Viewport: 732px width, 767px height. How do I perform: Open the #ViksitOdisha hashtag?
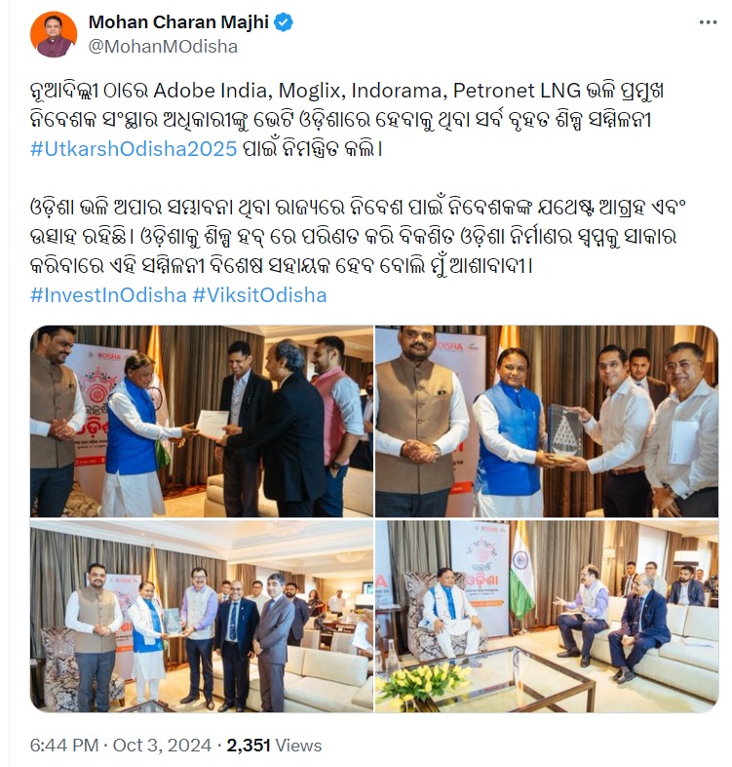click(259, 295)
